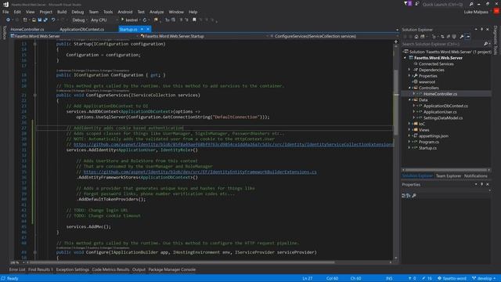This screenshot has height=282, width=501.
Task: Click the Luke Malpass account name
Action: pos(476,12)
